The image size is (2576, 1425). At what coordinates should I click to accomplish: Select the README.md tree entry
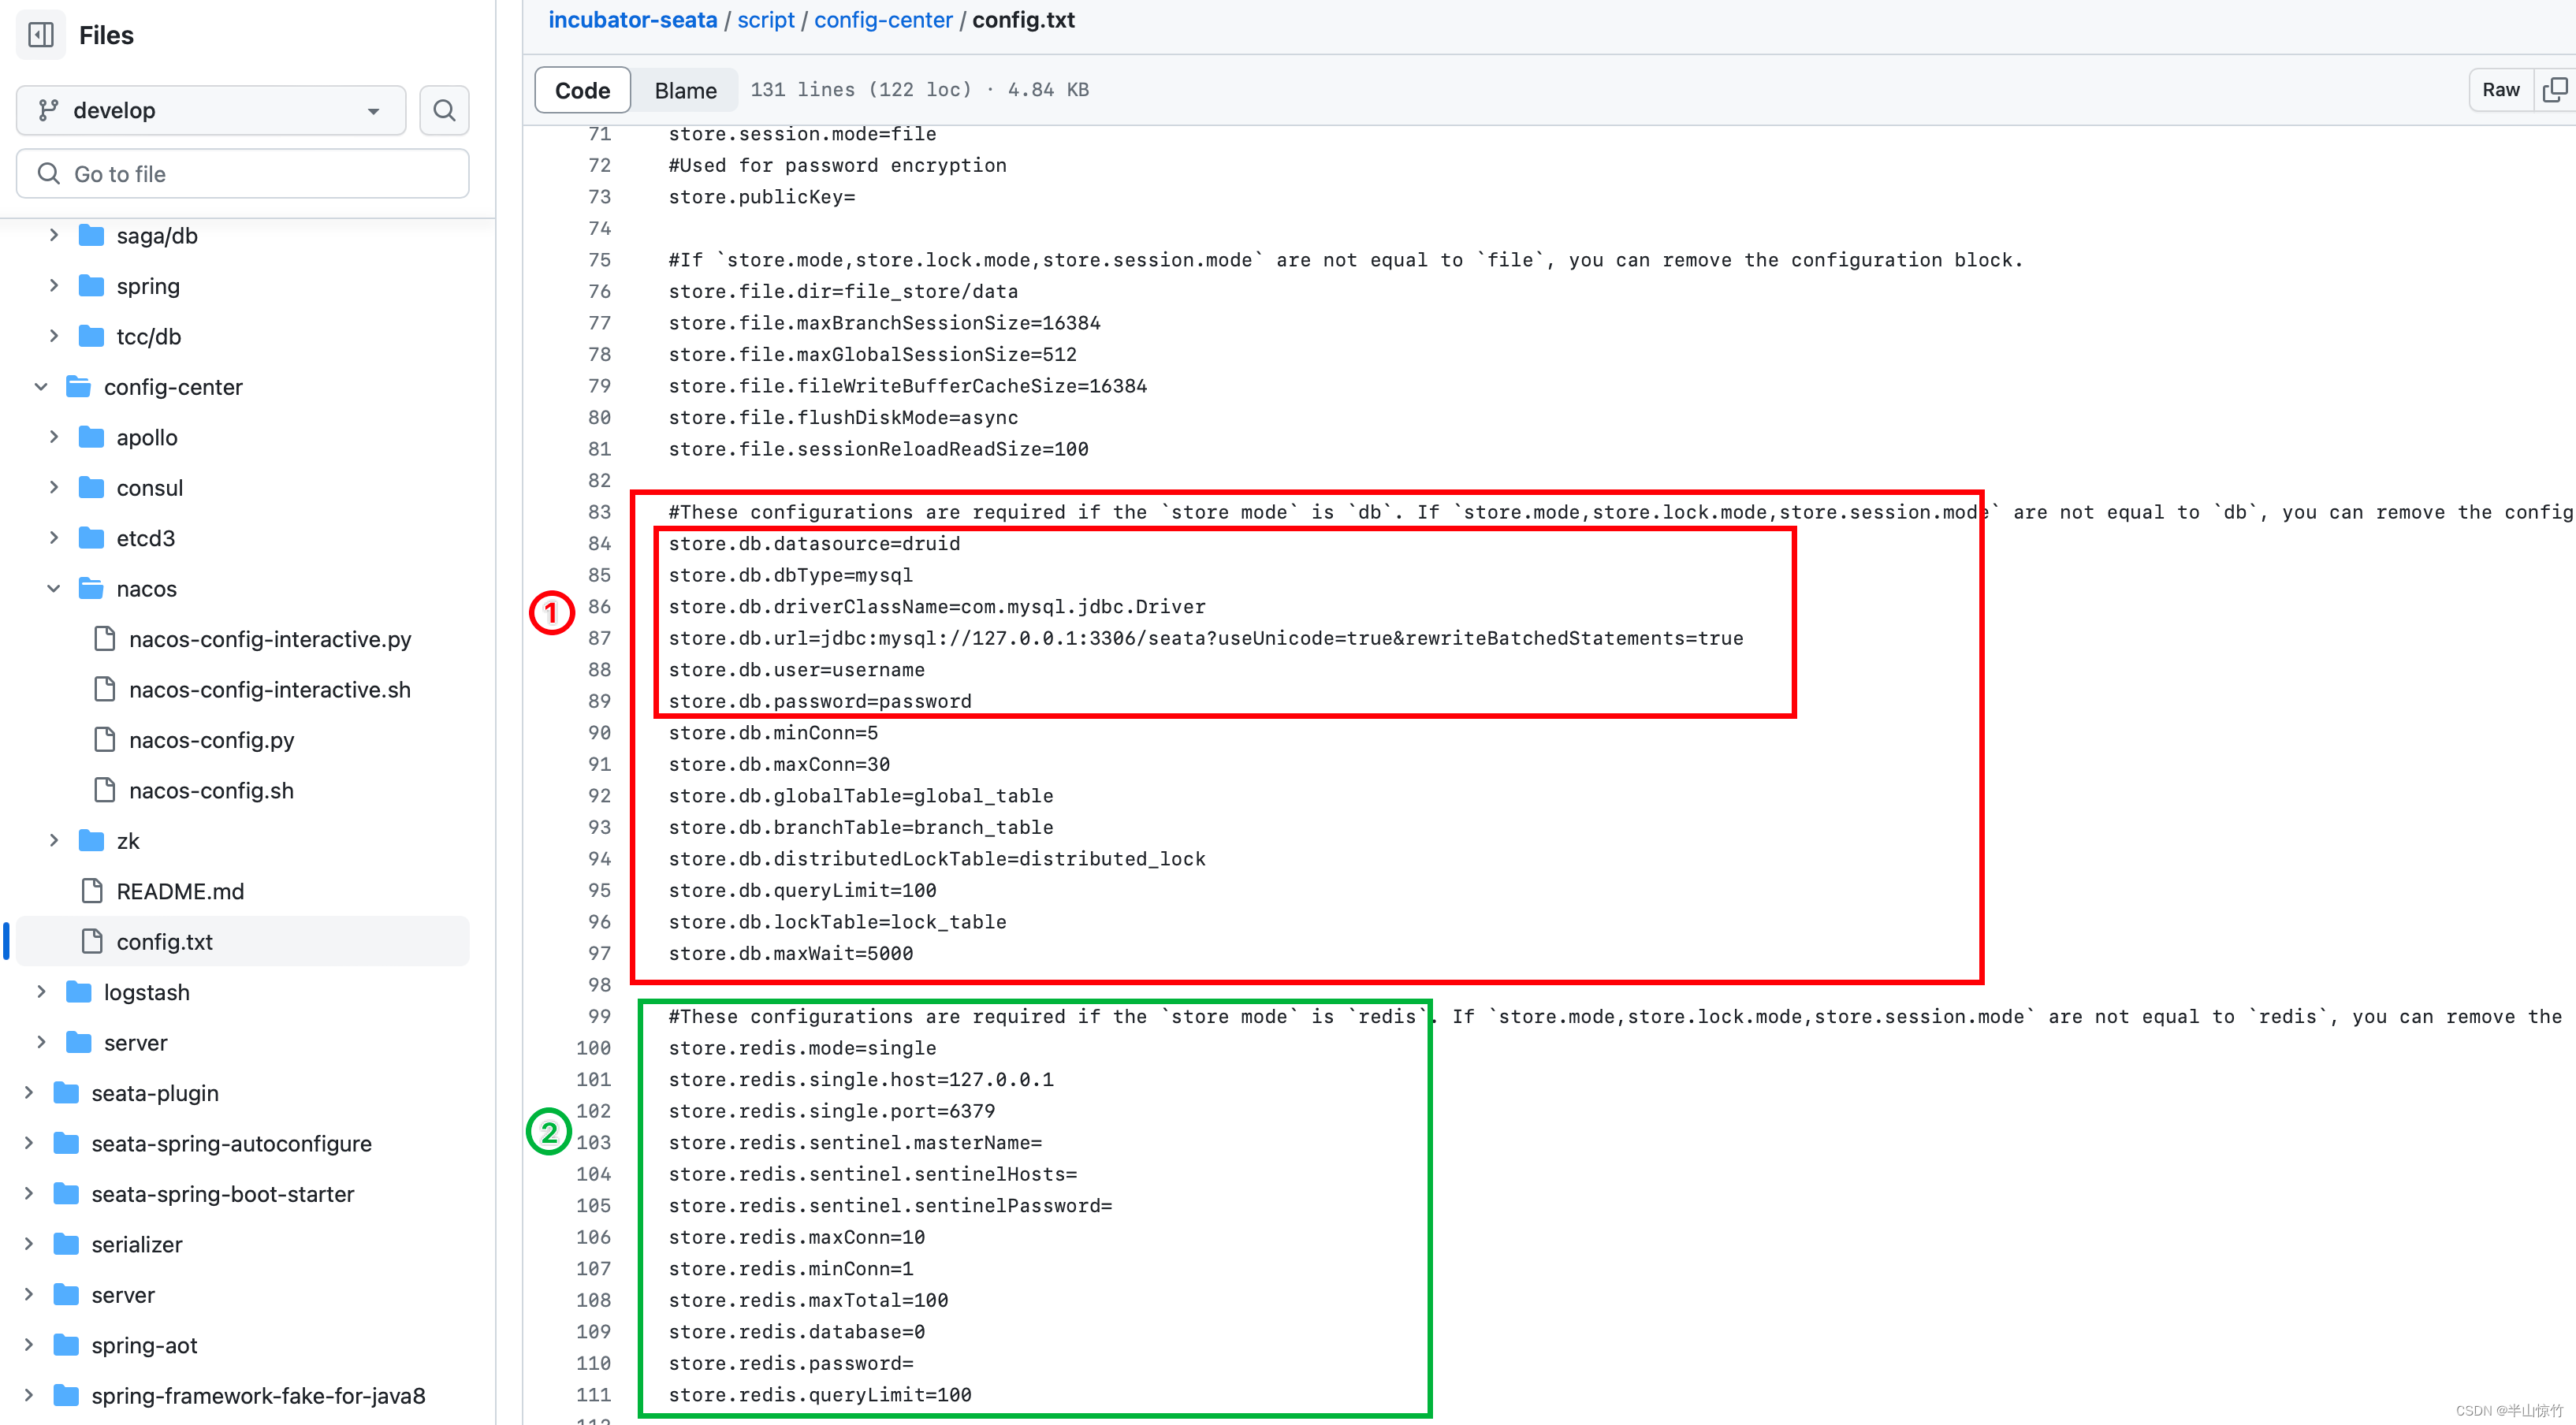click(180, 891)
